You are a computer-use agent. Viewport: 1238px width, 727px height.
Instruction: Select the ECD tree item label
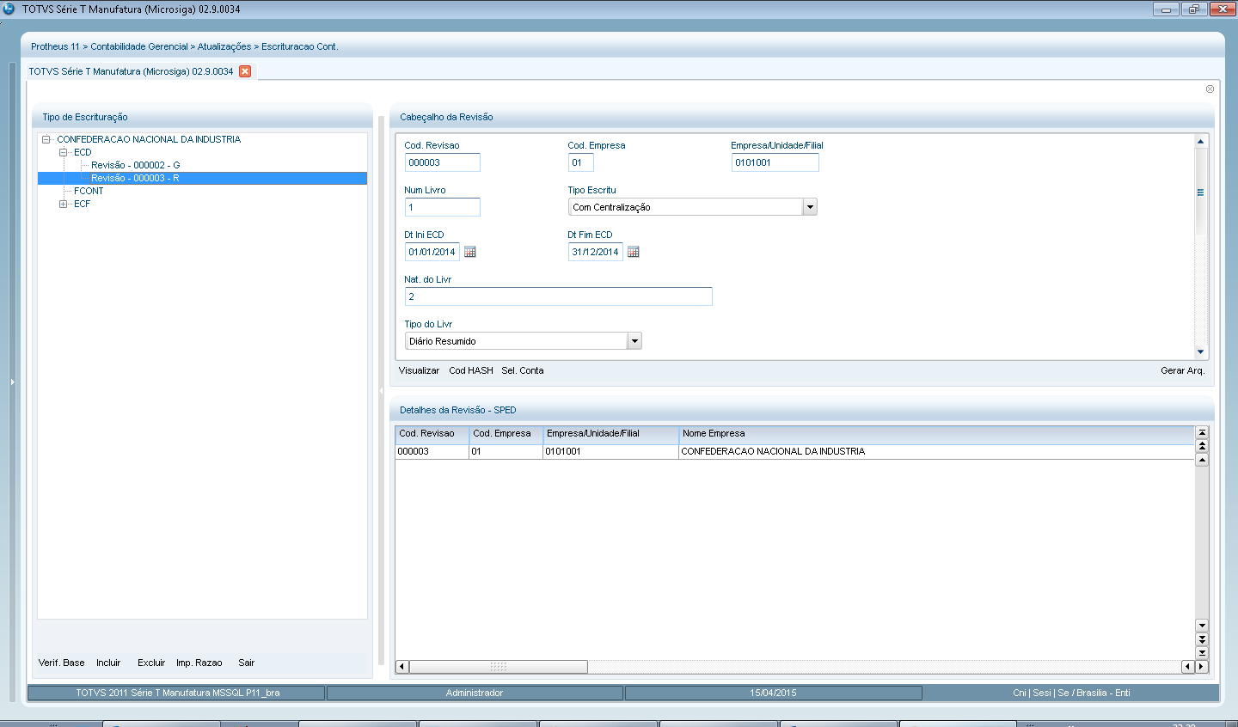83,152
